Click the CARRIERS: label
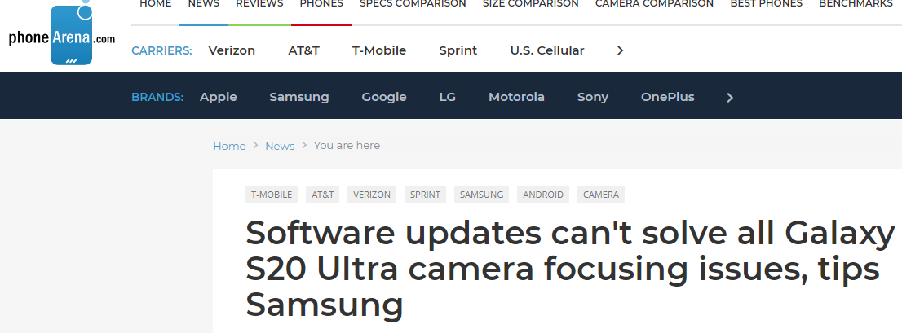The height and width of the screenshot is (333, 902). 161,50
